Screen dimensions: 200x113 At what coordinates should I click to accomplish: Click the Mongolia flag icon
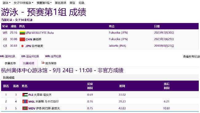[25, 101]
